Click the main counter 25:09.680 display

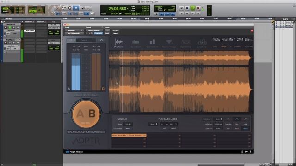[117, 9]
